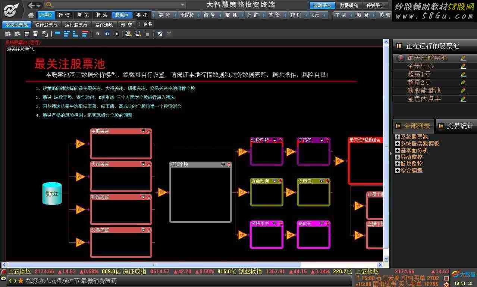Toggle pin on 研报关注 node
The width and height of the screenshot is (477, 287).
149,197
